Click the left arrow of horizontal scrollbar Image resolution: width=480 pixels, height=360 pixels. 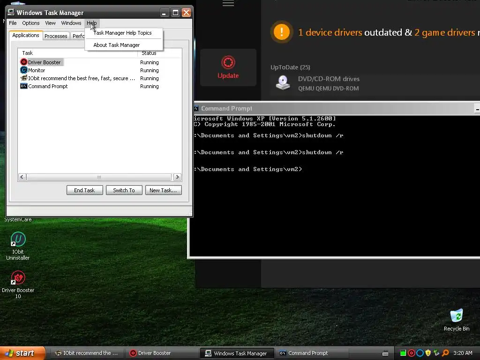[22, 177]
